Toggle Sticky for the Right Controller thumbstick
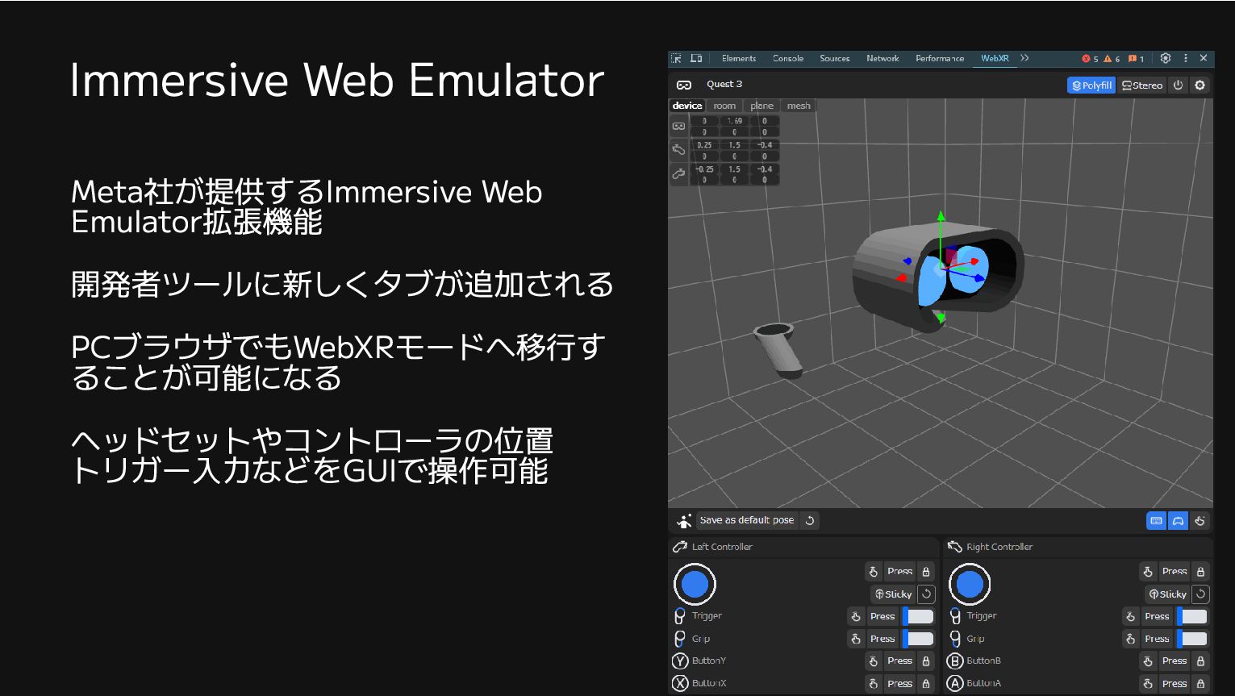The height and width of the screenshot is (696, 1235). pyautogui.click(x=1168, y=594)
